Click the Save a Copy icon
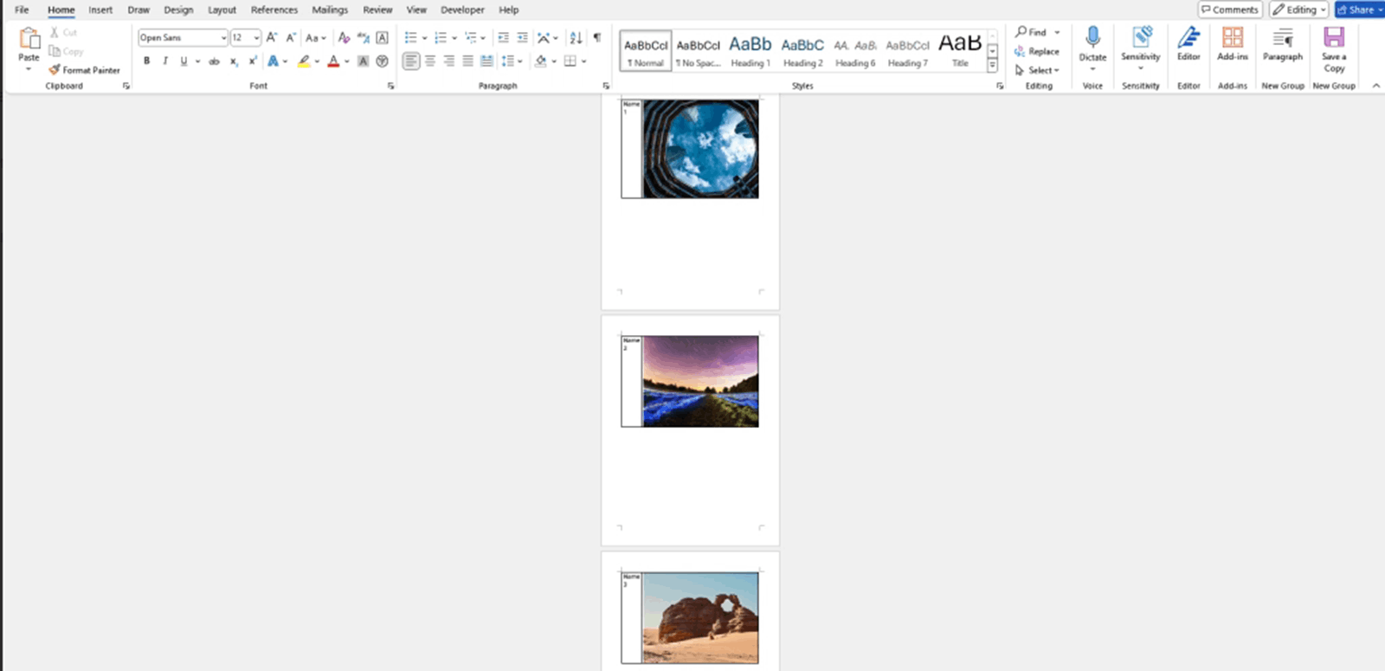Screen dimensions: 1385x671 pyautogui.click(x=1334, y=37)
